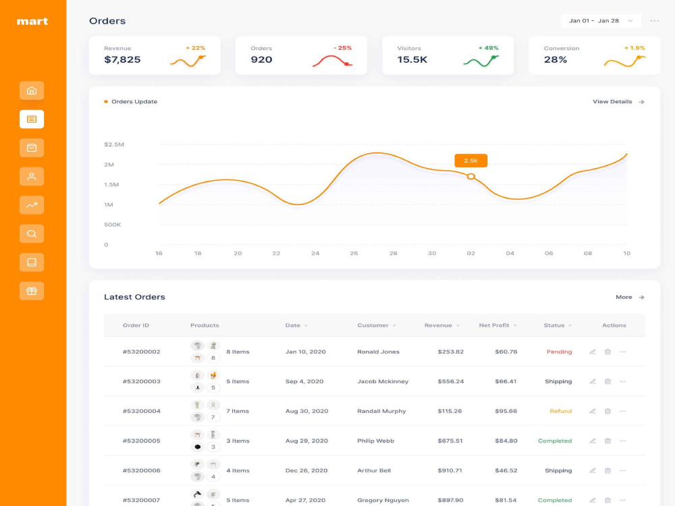
Task: Click the More link in Latest Orders
Action: [x=630, y=297]
